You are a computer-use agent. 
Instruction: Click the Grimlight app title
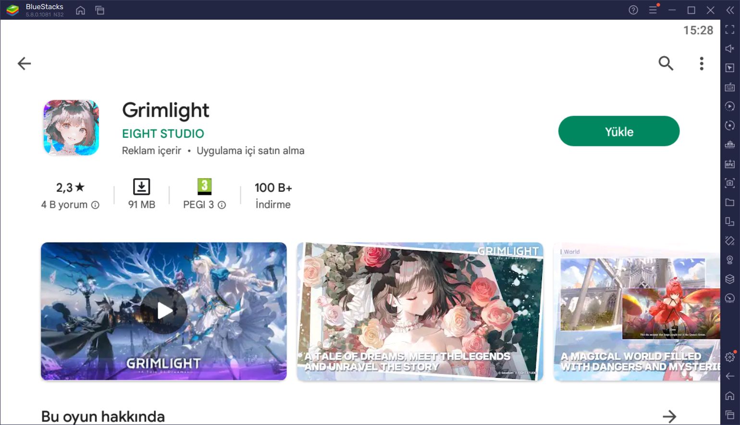166,110
